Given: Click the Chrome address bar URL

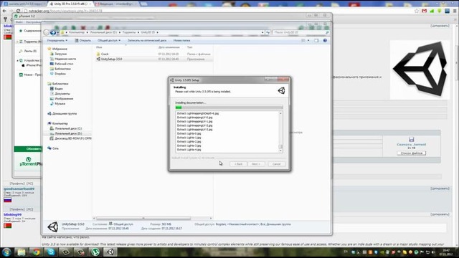Looking at the screenshot, I should 65,11.
